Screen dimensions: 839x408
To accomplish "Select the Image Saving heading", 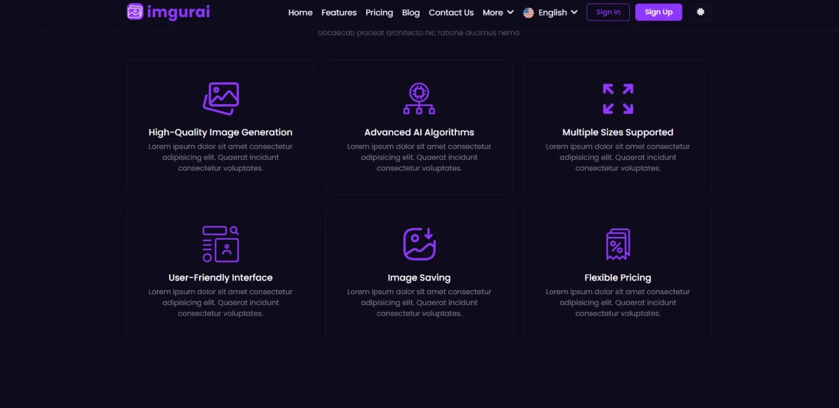I will coord(419,277).
